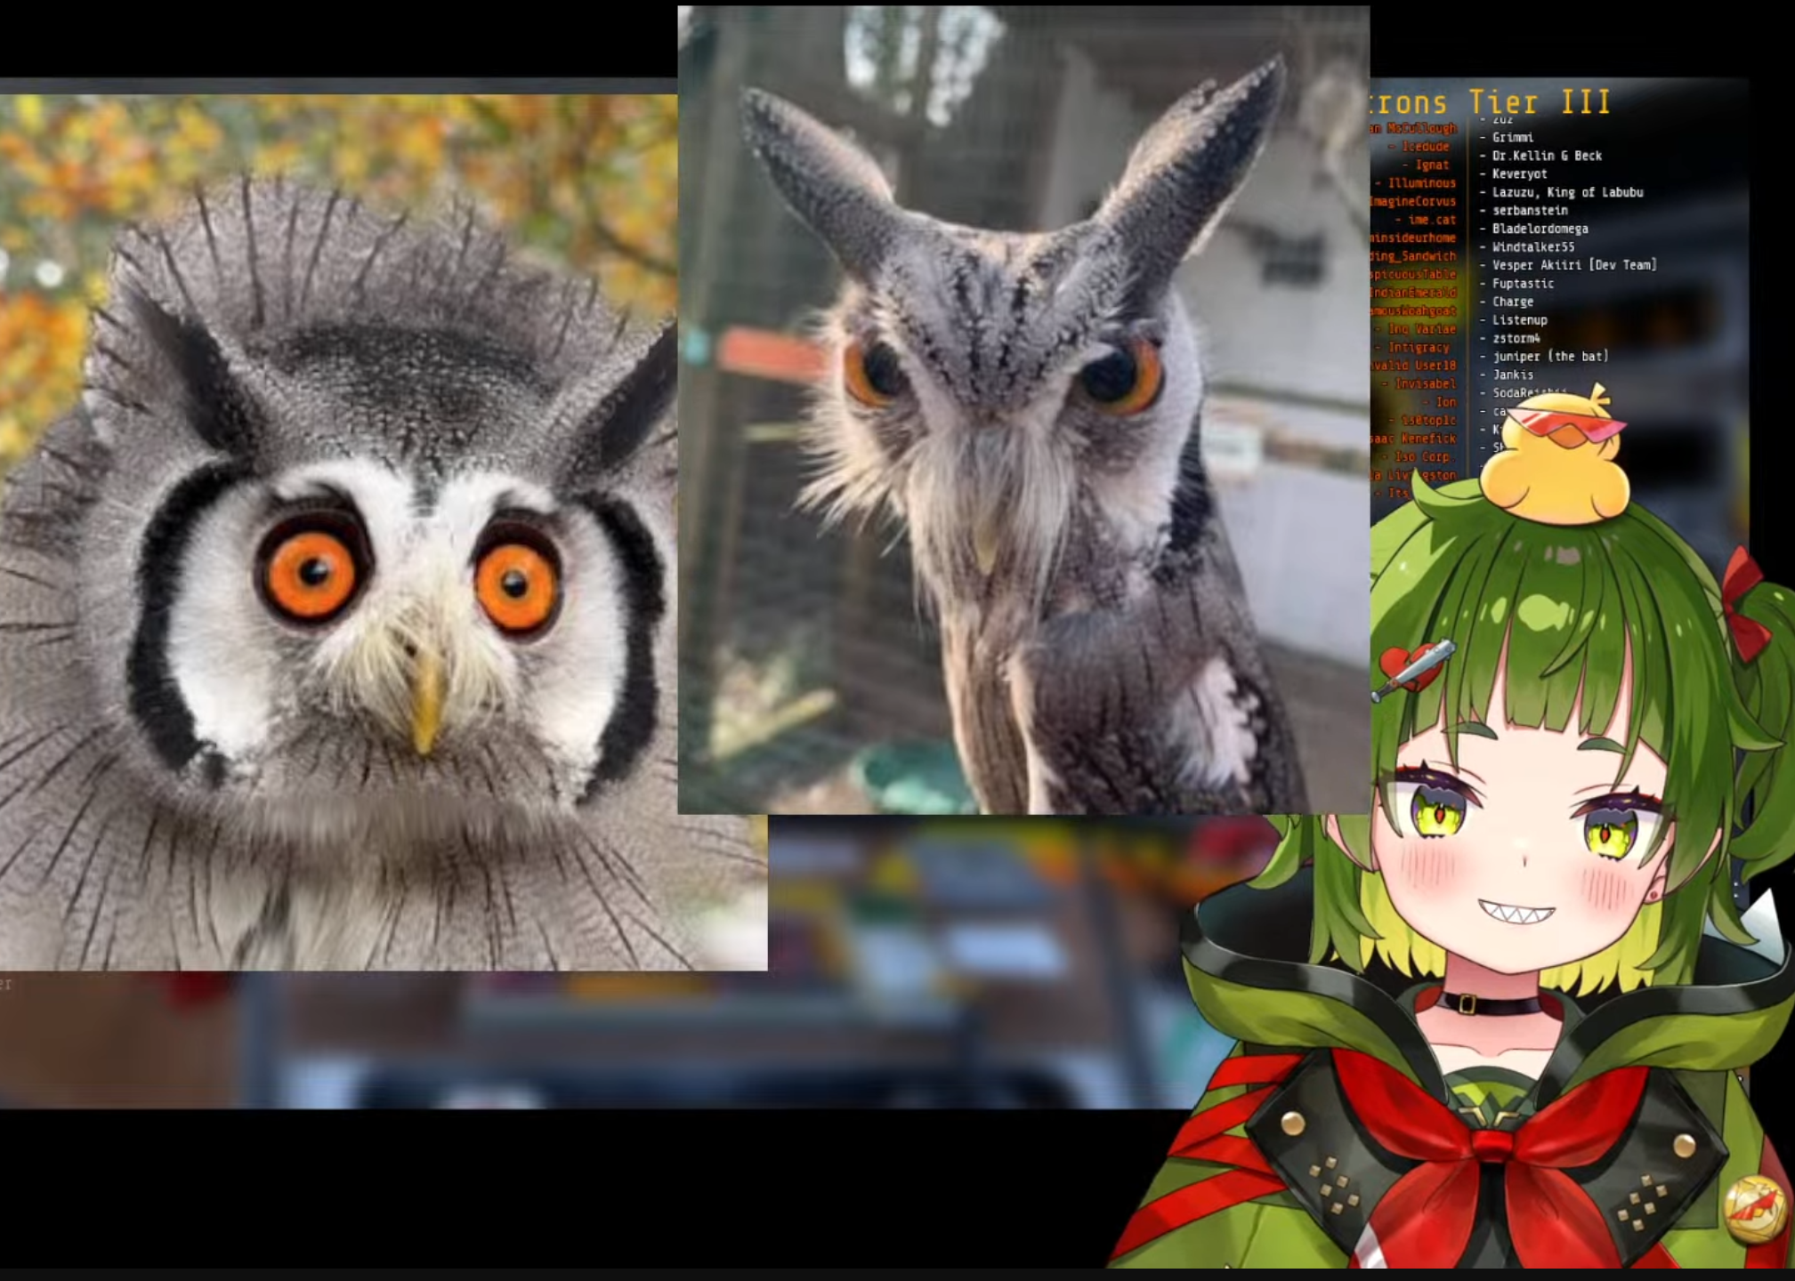Click the orange patron name 'Ignat'
Screen dimensions: 1795x1281
(1432, 165)
